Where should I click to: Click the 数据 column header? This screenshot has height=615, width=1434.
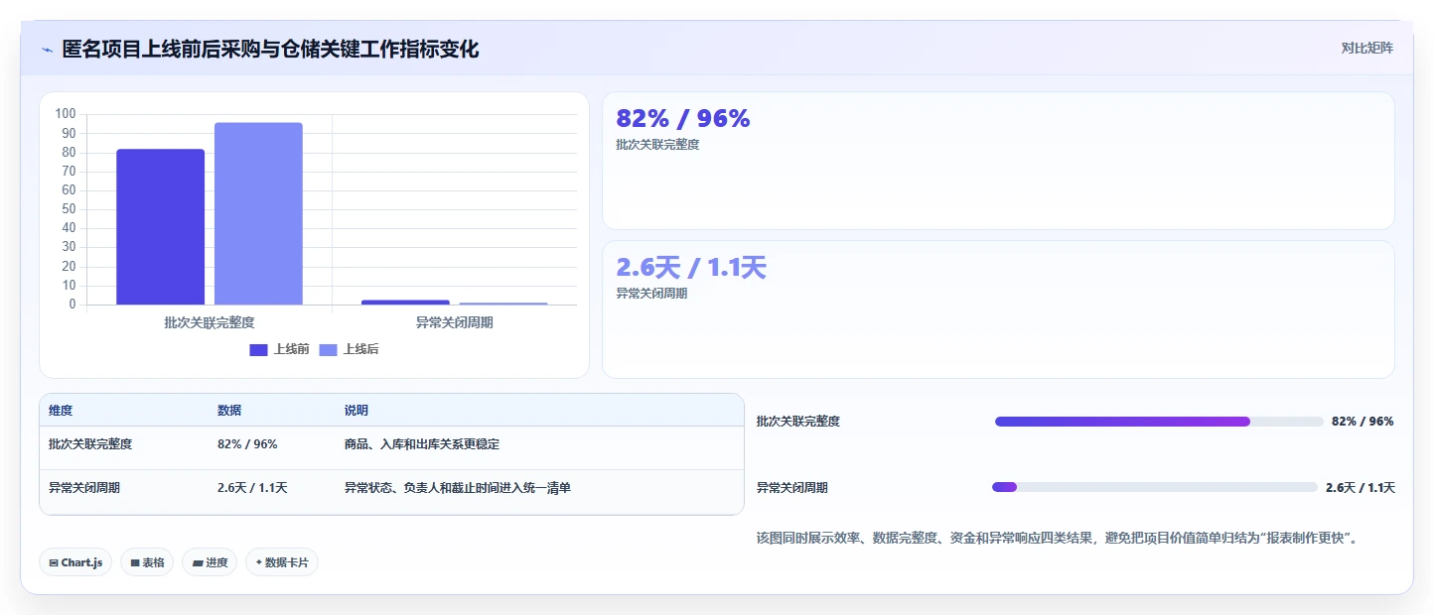tap(229, 411)
